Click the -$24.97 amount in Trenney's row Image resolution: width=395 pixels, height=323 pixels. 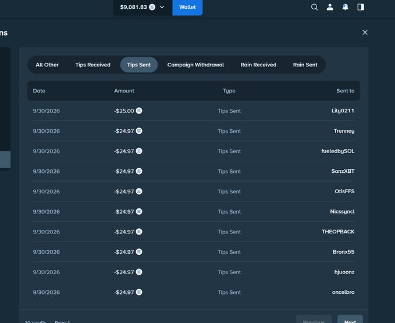[x=124, y=131]
